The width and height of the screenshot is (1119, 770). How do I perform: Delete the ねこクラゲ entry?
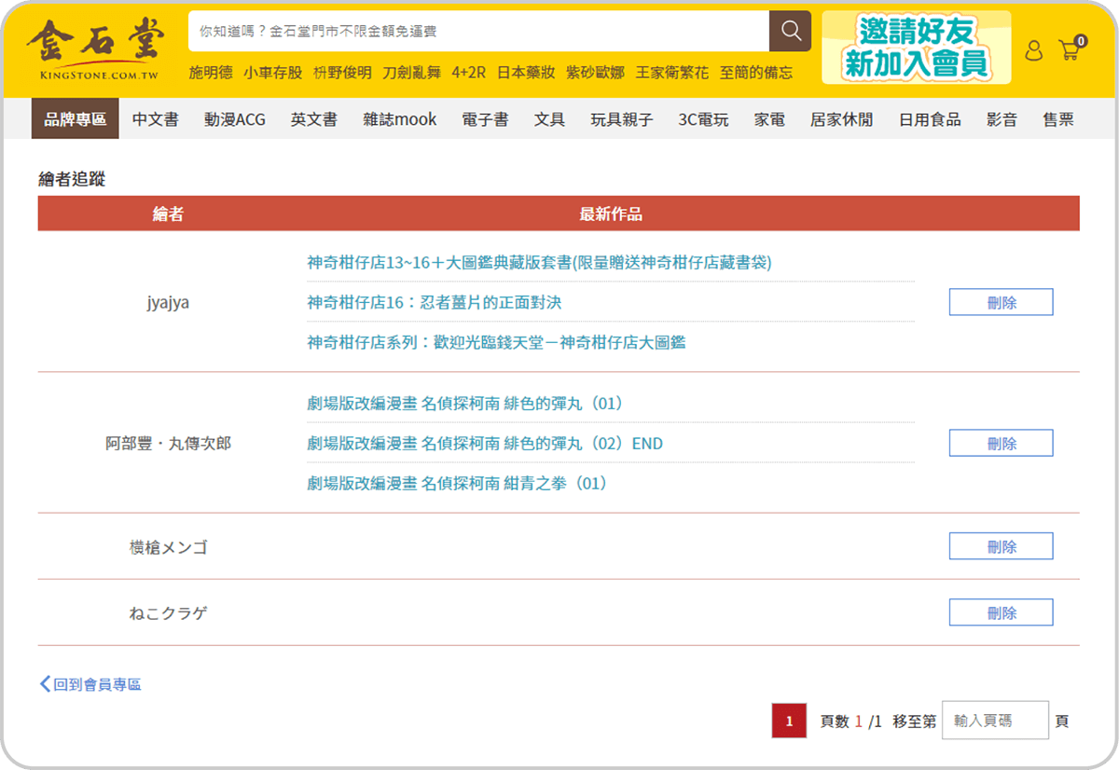1001,612
